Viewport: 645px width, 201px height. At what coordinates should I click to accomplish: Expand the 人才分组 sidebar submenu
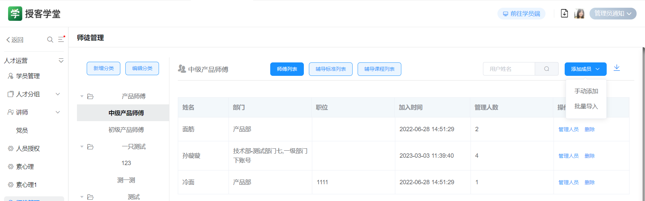[58, 94]
